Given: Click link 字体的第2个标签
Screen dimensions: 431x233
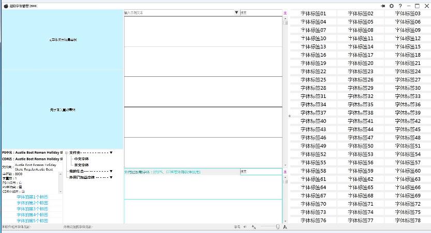Looking at the screenshot, I should pos(32,203).
